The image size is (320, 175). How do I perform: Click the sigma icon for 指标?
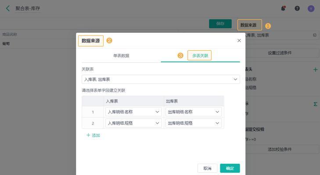click(x=315, y=104)
